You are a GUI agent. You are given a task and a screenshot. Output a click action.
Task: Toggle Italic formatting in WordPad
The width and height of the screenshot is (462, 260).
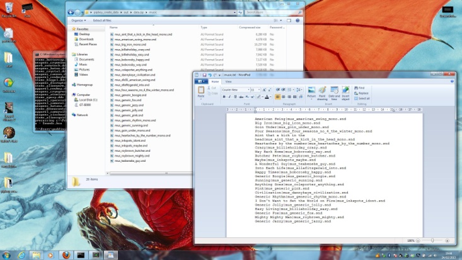229,97
